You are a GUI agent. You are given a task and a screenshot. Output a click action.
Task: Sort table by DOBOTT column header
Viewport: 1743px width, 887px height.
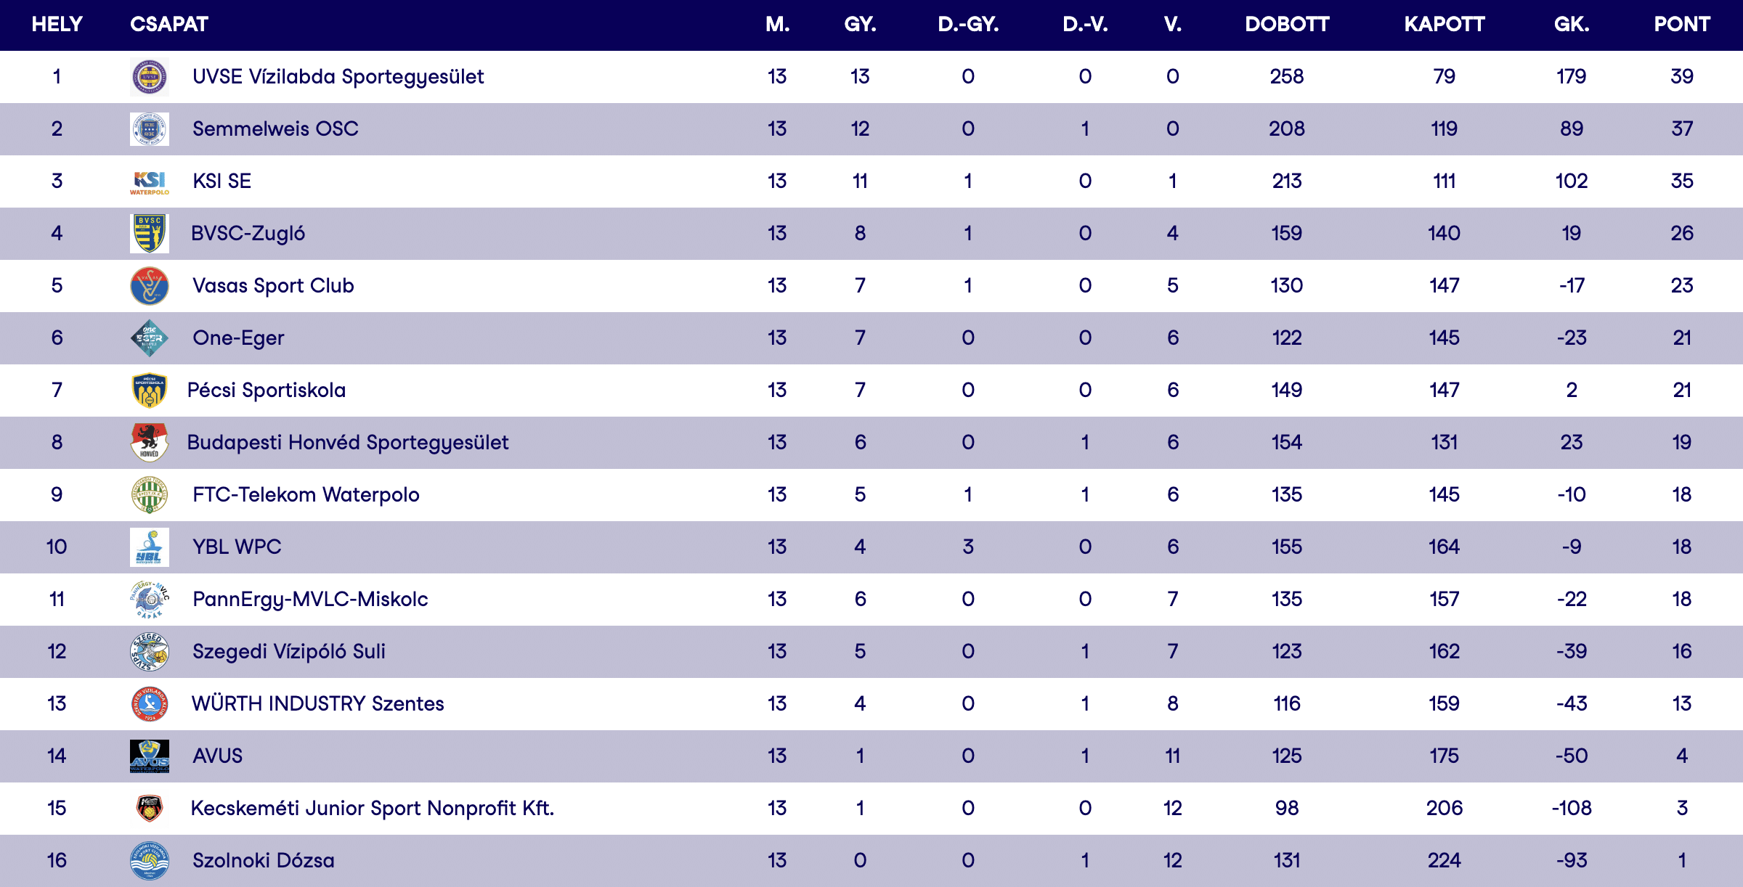click(x=1287, y=25)
